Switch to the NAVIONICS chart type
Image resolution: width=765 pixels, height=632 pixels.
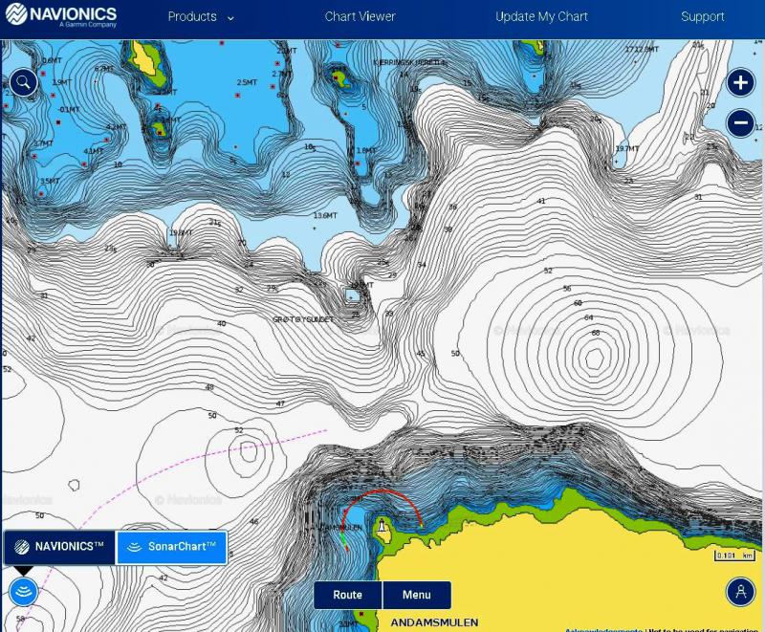tap(59, 547)
